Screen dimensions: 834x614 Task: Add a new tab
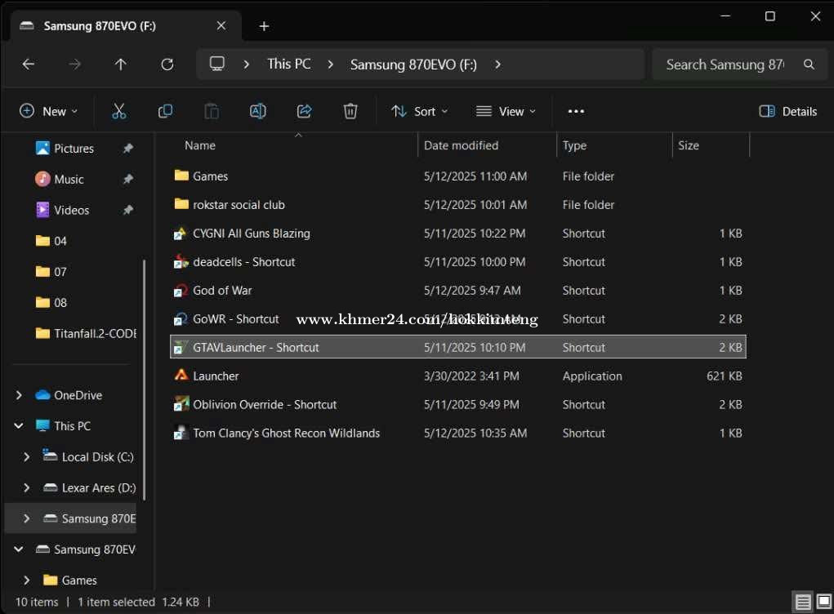coord(264,26)
